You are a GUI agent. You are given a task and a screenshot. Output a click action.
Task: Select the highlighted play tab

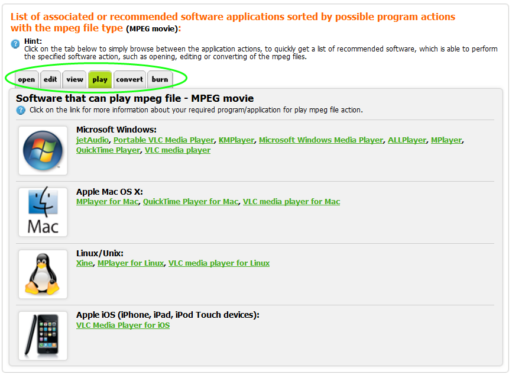pyautogui.click(x=100, y=79)
